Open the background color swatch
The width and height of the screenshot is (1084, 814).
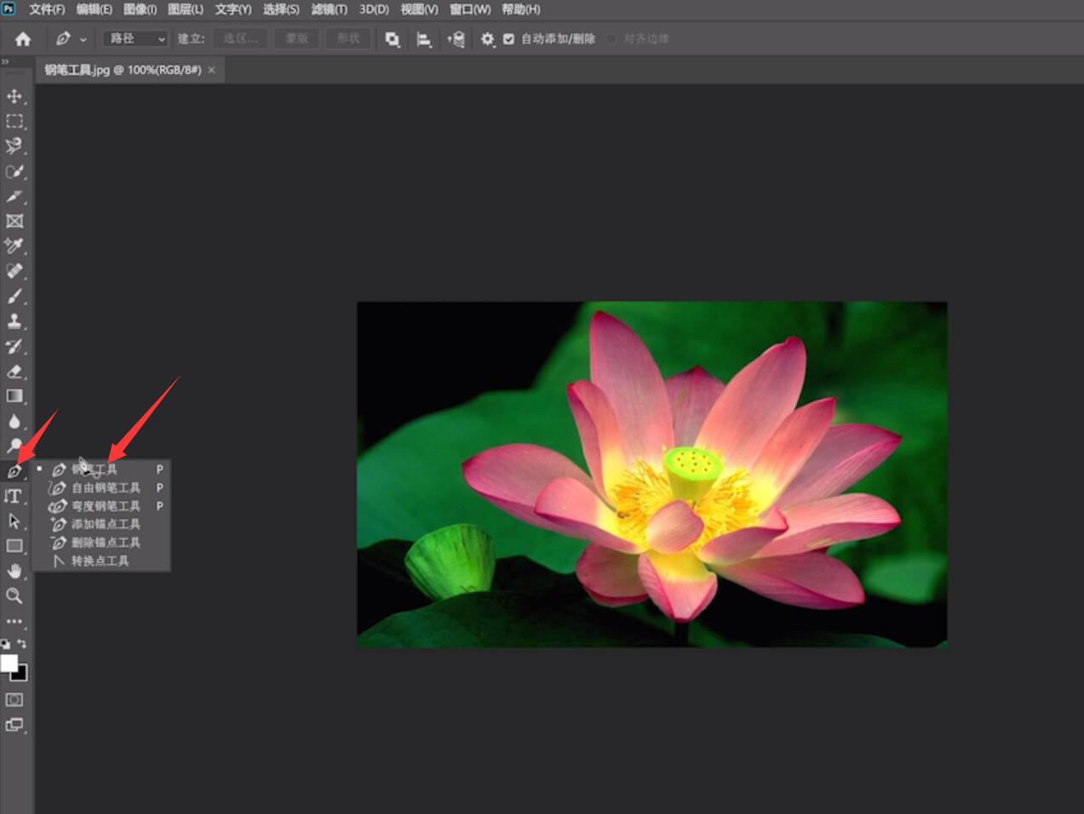(x=21, y=675)
